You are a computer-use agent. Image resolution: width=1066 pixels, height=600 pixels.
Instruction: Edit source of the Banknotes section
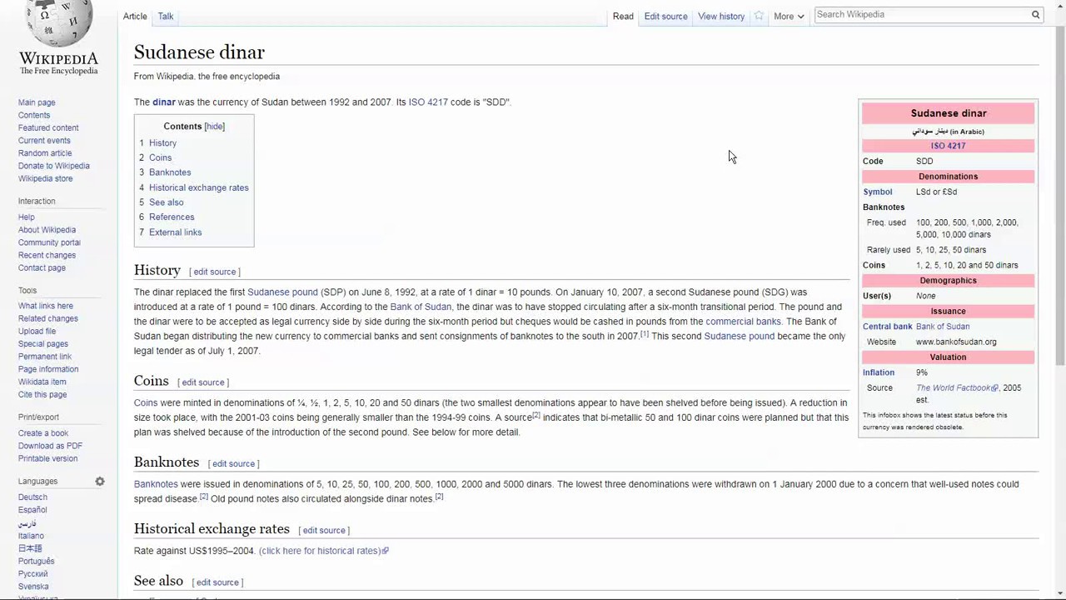(x=233, y=464)
